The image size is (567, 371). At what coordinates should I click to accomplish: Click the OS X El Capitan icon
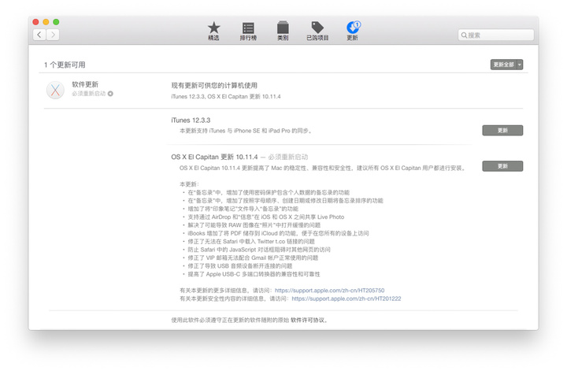(55, 89)
